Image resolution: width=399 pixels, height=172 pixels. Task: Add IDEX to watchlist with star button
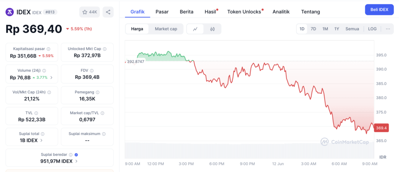coord(90,12)
